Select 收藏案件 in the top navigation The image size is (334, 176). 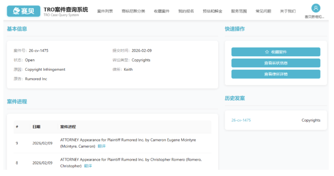[161, 11]
